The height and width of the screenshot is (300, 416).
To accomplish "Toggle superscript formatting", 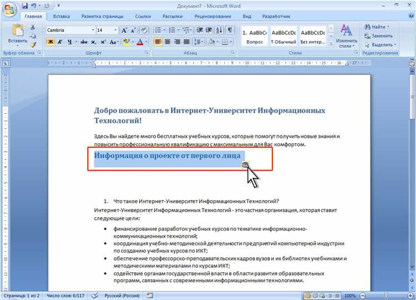I will coord(103,42).
